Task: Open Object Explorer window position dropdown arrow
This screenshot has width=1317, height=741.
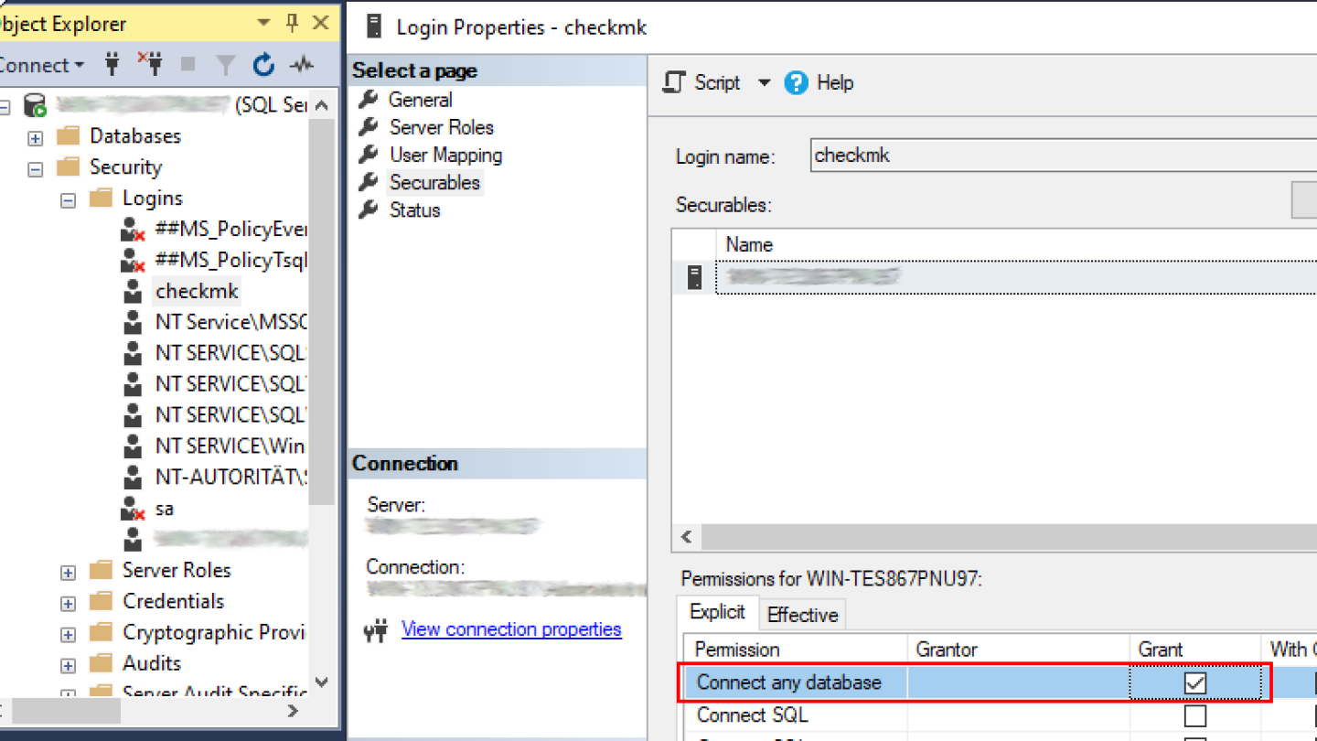Action: [x=263, y=23]
